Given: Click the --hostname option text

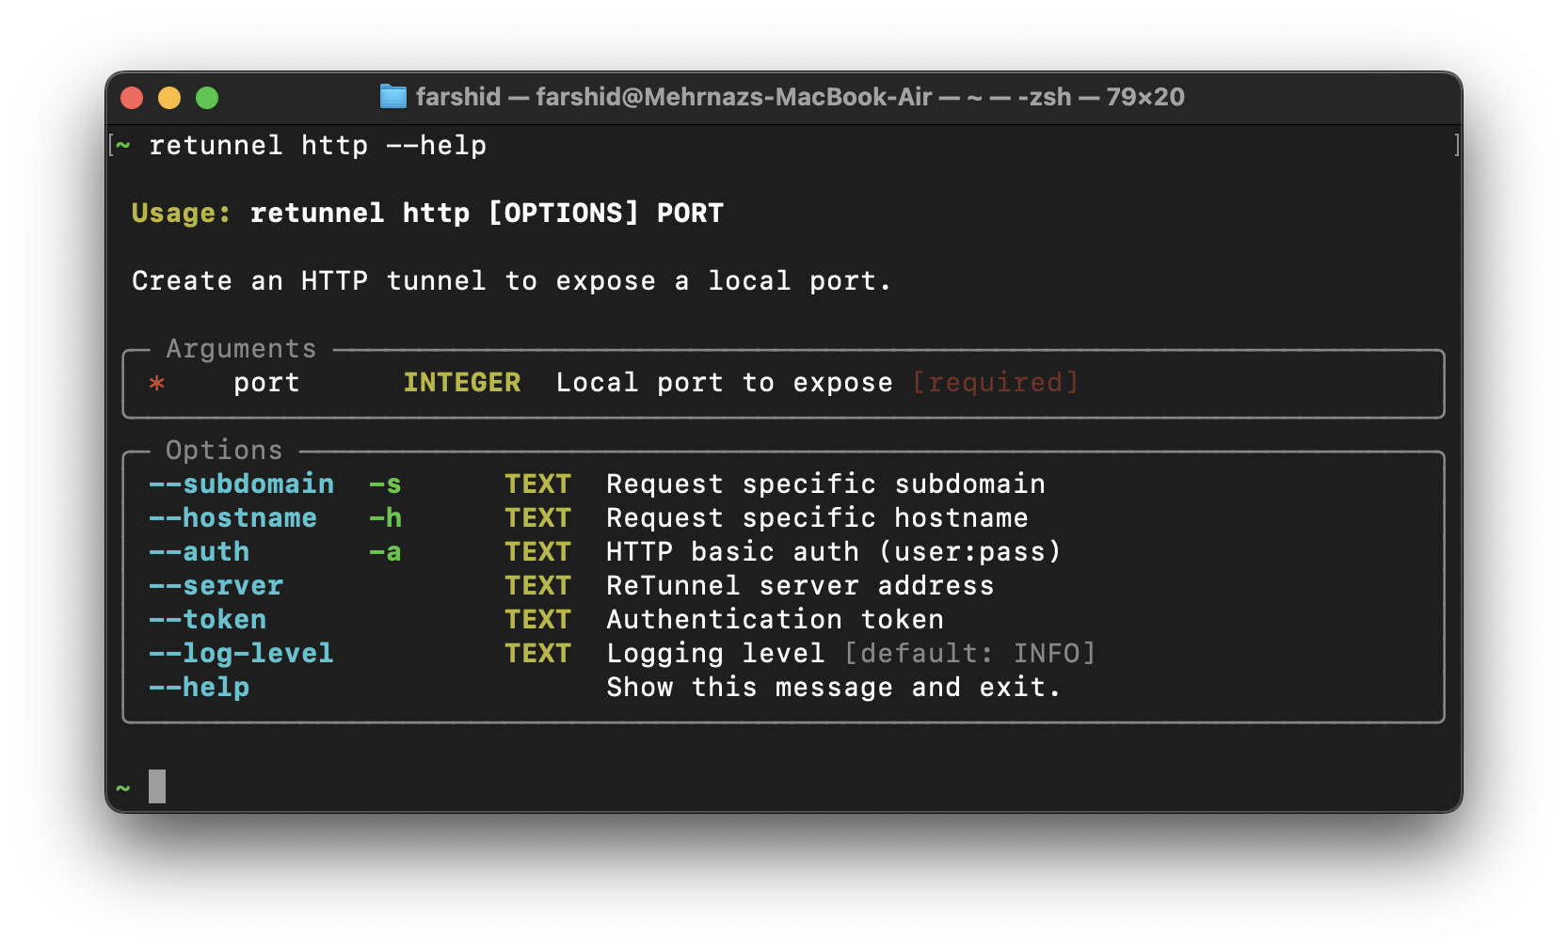Looking at the screenshot, I should [x=232, y=518].
